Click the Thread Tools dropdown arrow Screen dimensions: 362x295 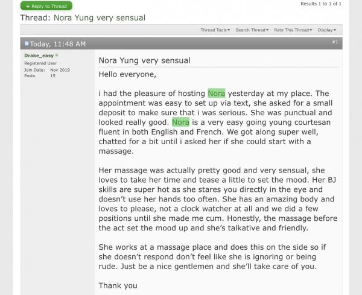(x=229, y=30)
